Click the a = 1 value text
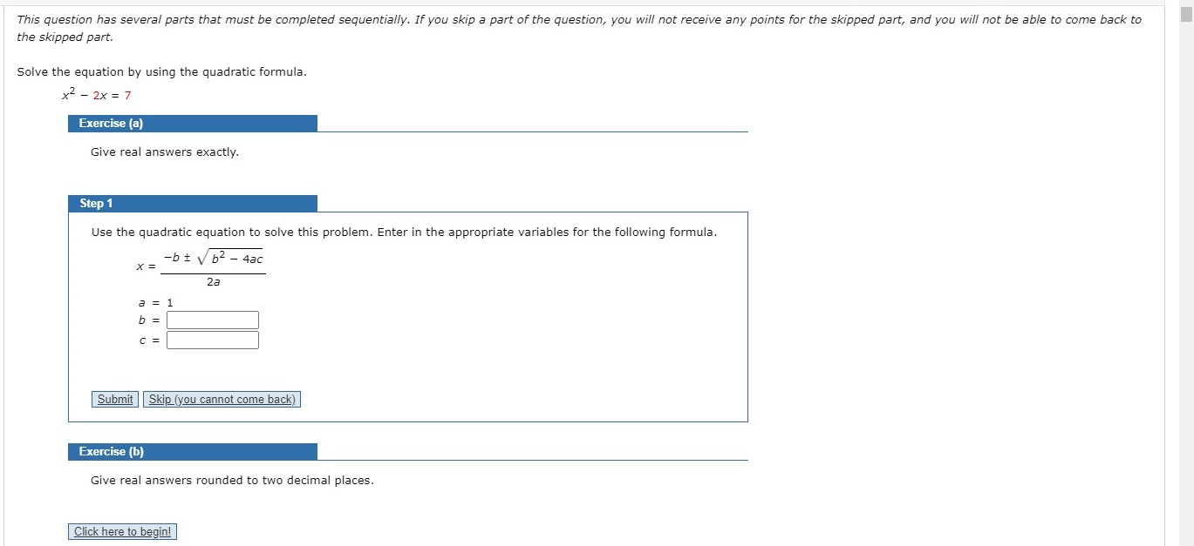This screenshot has width=1194, height=546. [x=156, y=301]
